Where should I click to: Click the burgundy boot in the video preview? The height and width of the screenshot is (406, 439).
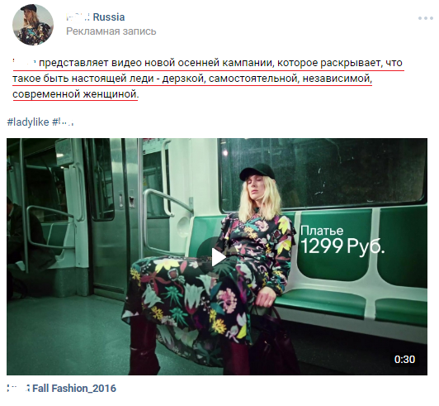click(x=144, y=346)
